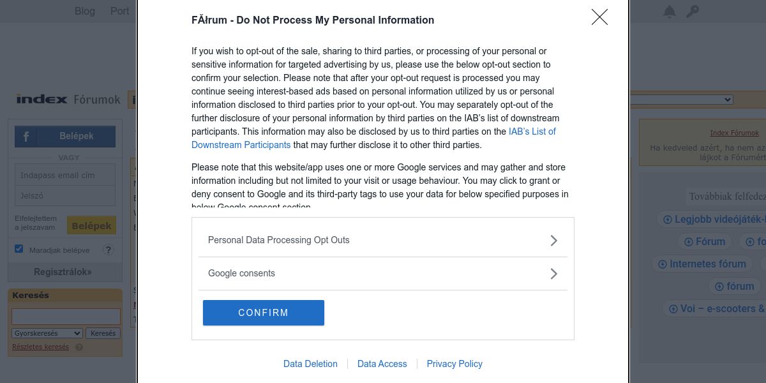Open the Blog menu item
766x383 pixels.
85,11
